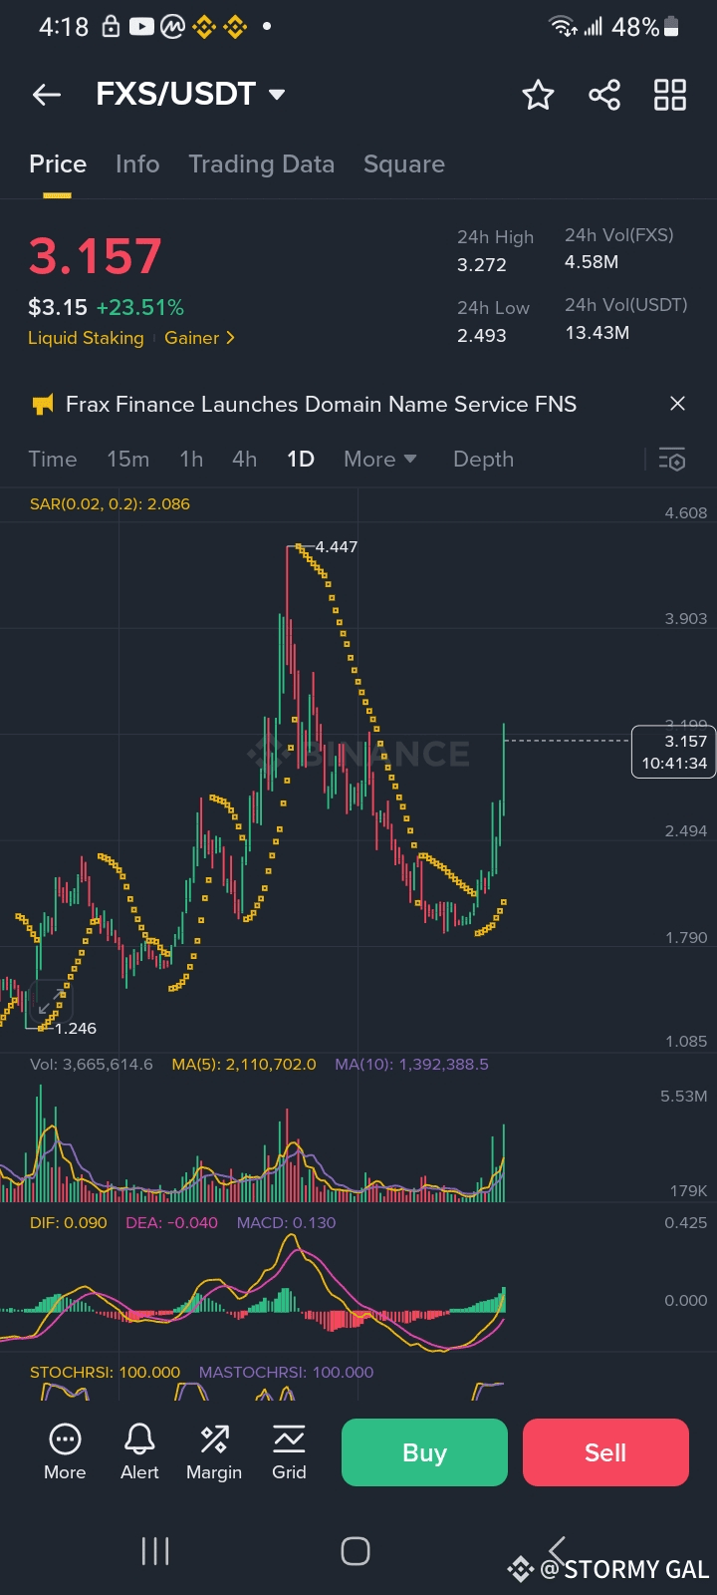Tap the Wi-Fi status icon
Viewport: 717px width, 1595px height.
tap(564, 27)
